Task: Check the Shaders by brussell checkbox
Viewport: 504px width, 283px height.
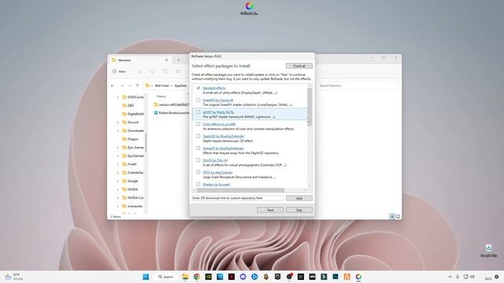Action: tap(198, 184)
